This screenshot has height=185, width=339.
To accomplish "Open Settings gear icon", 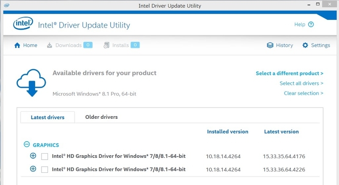I will (305, 45).
